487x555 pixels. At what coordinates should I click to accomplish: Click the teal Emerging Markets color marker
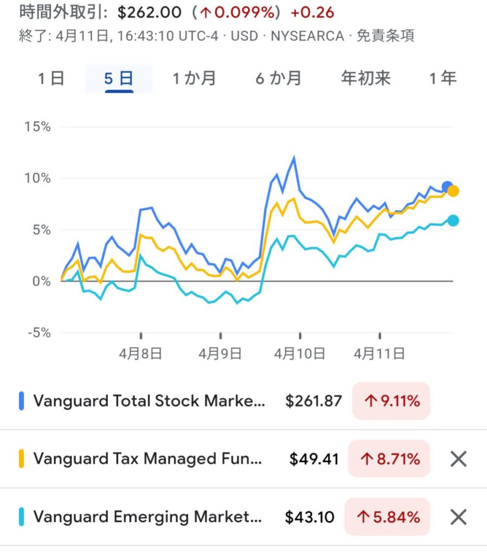[22, 517]
